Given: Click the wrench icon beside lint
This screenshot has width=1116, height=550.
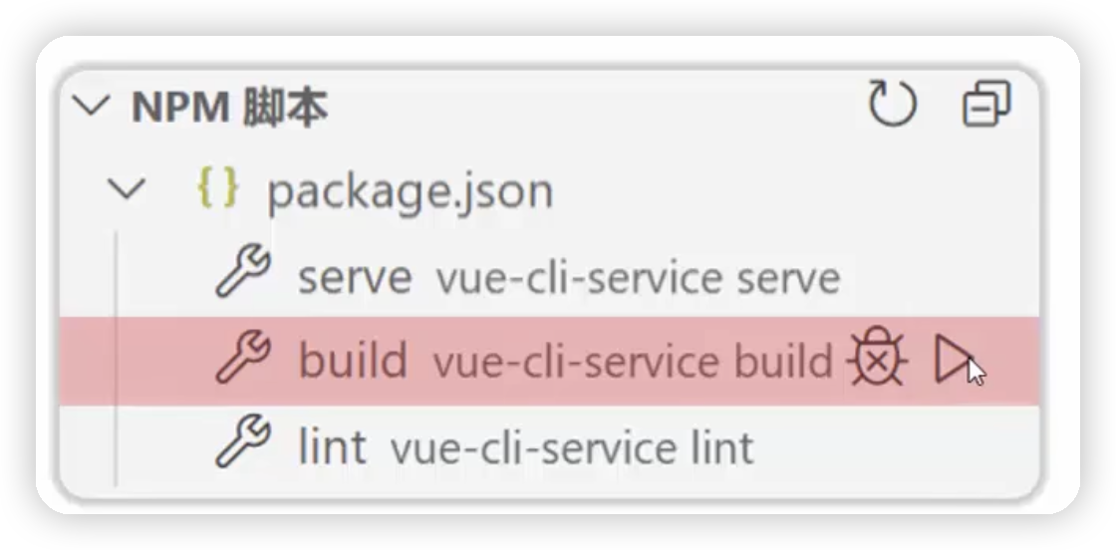Looking at the screenshot, I should [243, 441].
